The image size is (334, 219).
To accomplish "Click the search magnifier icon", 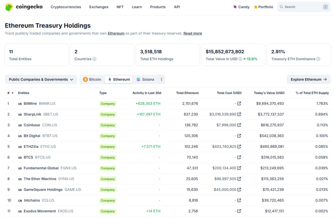I will click(x=281, y=7).
